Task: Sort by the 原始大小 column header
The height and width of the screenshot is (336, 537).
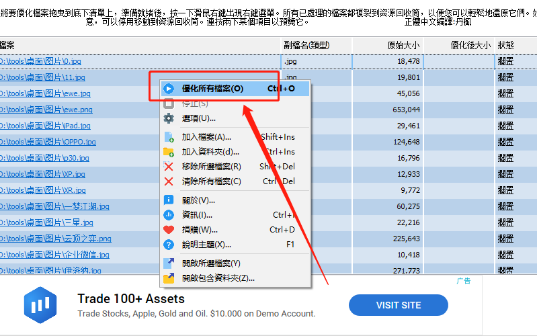Action: [388, 45]
